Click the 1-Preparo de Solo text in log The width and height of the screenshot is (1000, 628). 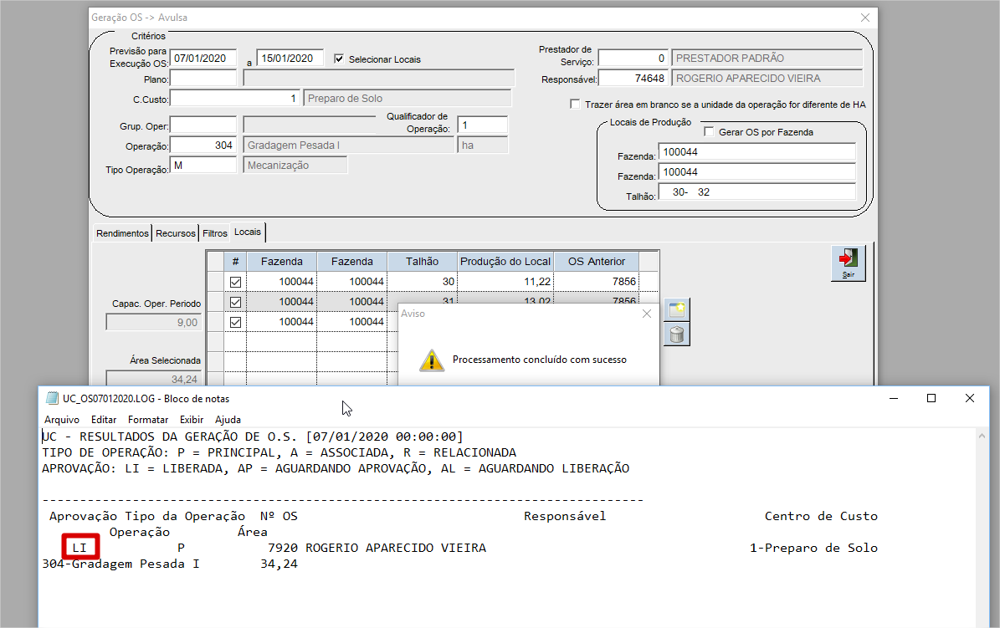[813, 548]
